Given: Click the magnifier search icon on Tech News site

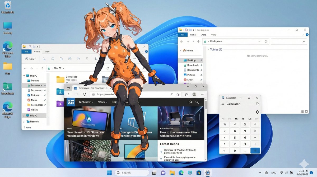Looking at the screenshot, I should coord(197,102).
